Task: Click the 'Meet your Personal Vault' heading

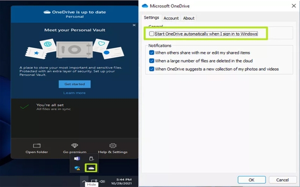Action: coord(74,30)
